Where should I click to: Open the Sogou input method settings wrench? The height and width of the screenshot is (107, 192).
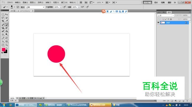pyautogui.click(x=126, y=11)
